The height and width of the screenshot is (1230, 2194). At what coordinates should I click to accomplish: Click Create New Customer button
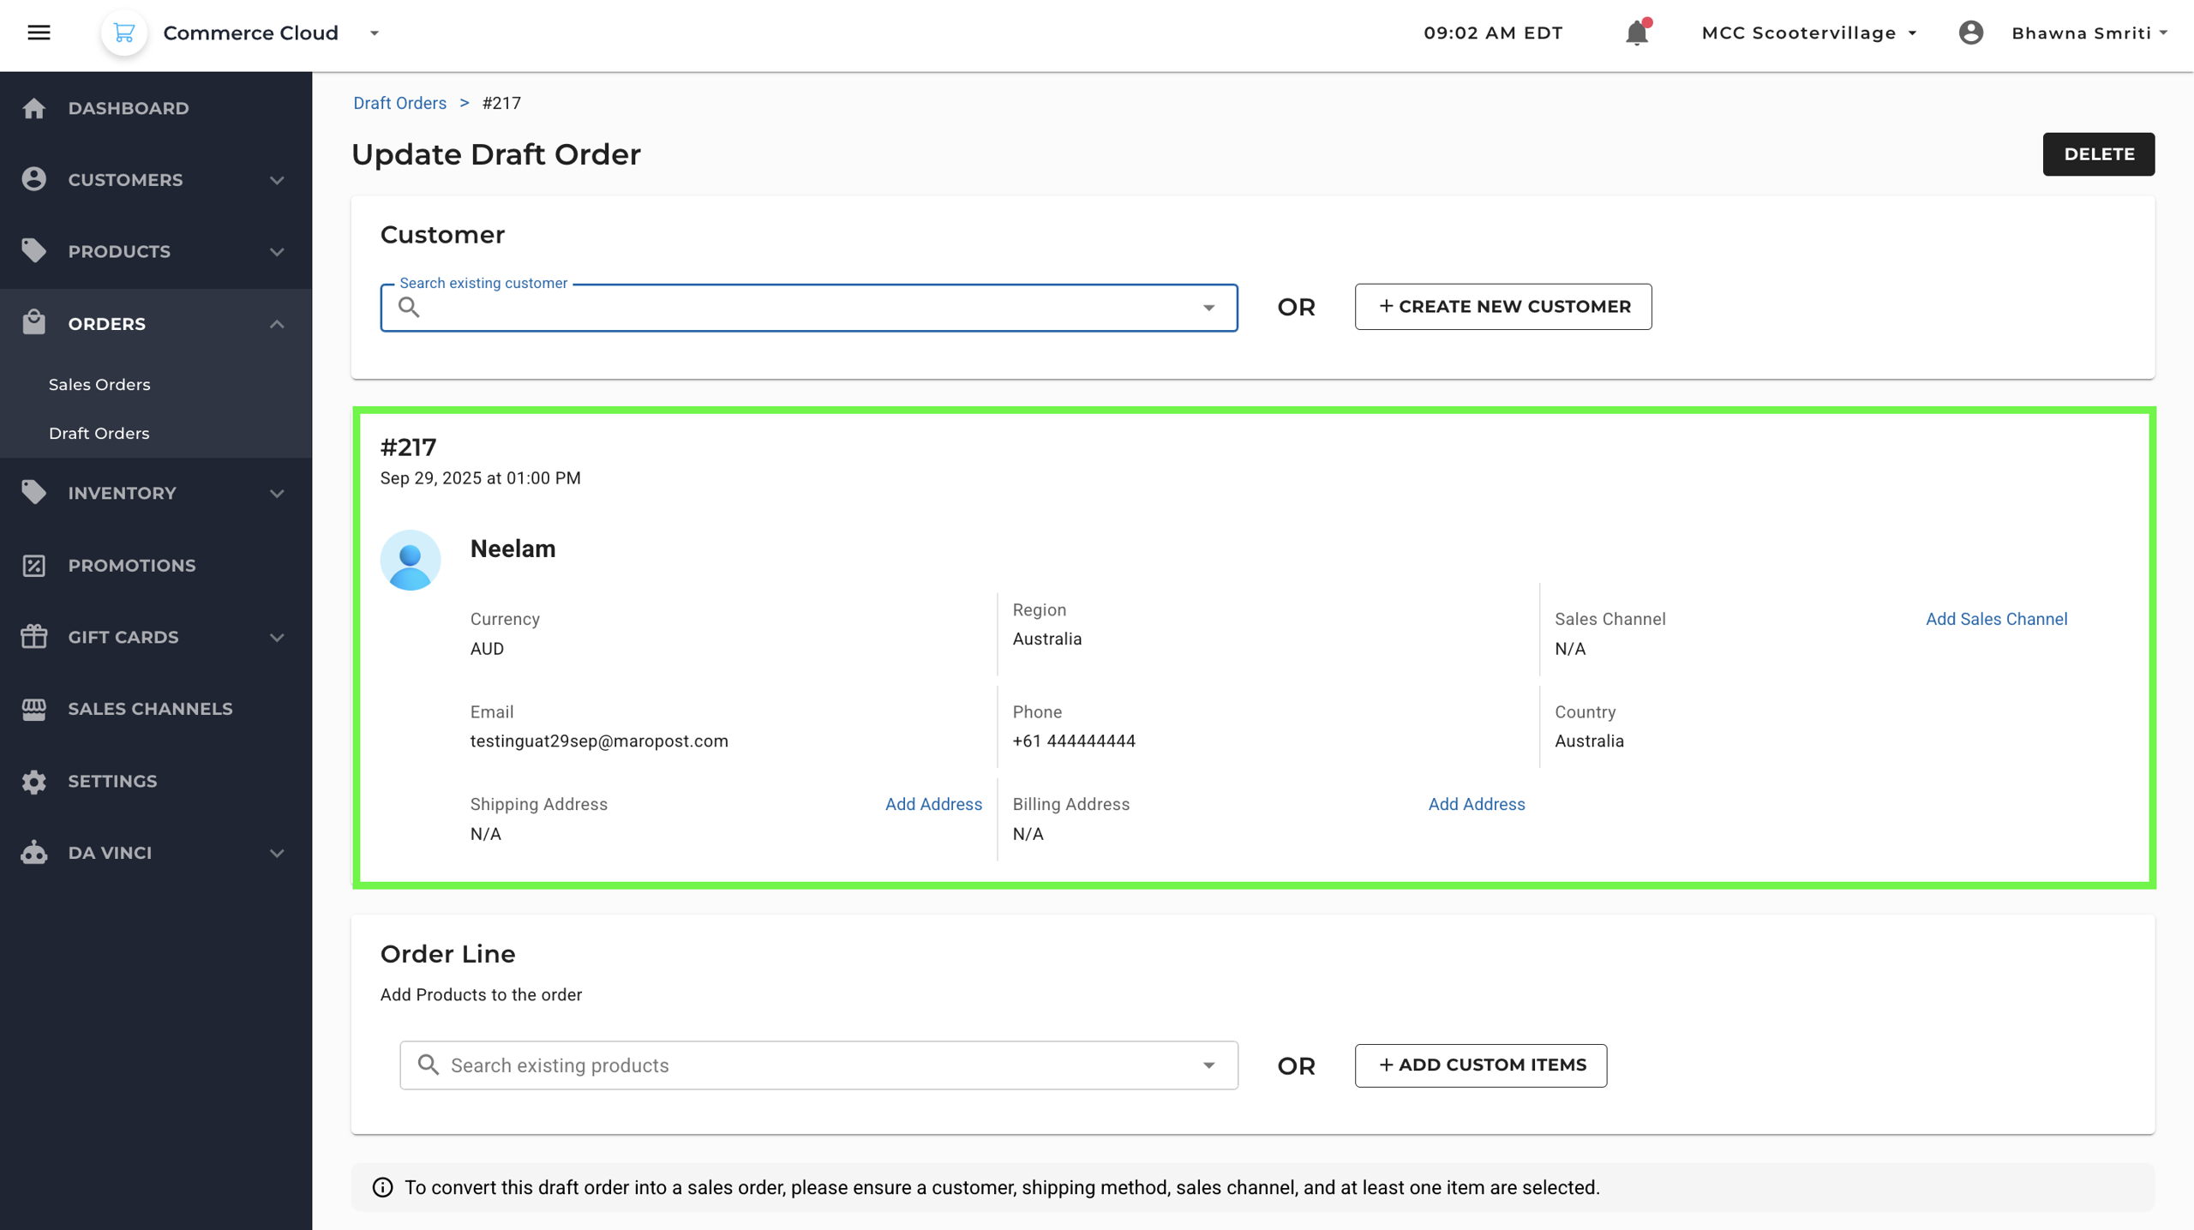1503,307
